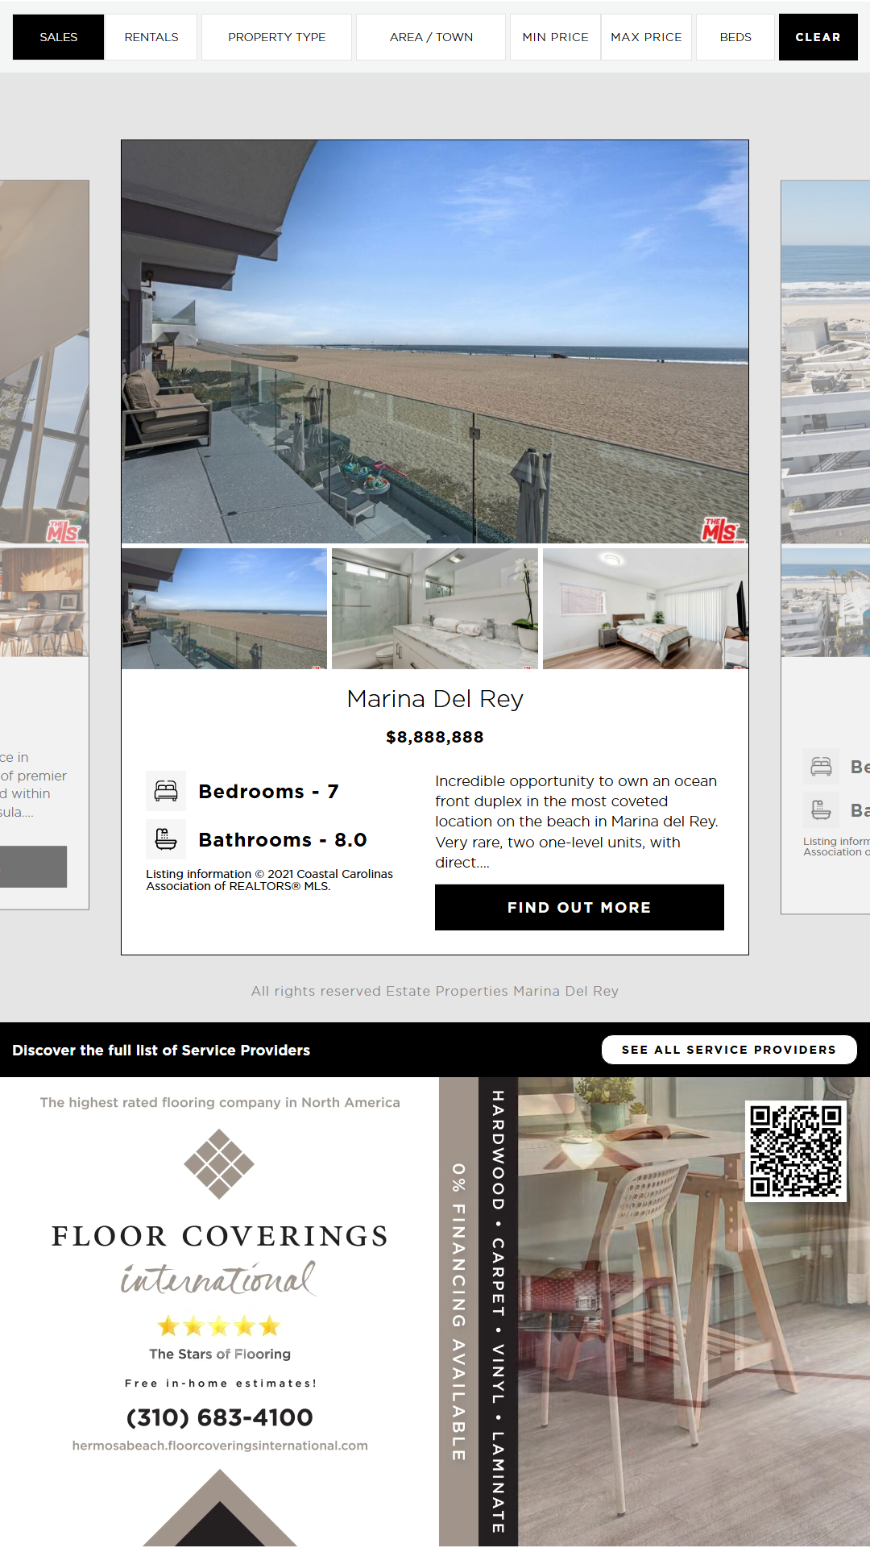Click the MLS logo on left listing card
The height and width of the screenshot is (1548, 870).
point(64,531)
